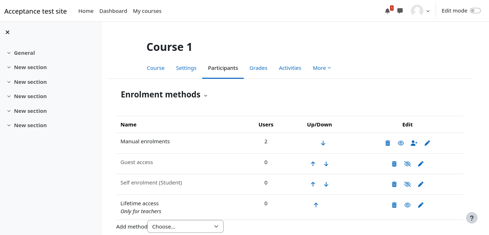Enable the Guest access method
The image size is (489, 235).
407,164
